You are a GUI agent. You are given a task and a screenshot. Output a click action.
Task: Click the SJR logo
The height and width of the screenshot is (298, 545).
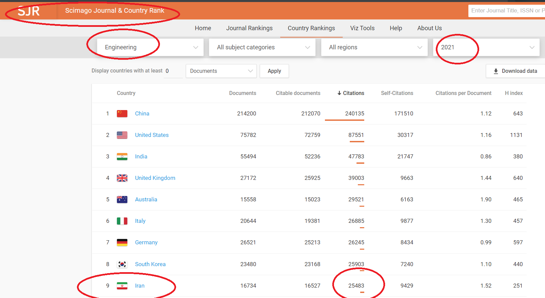coord(29,11)
